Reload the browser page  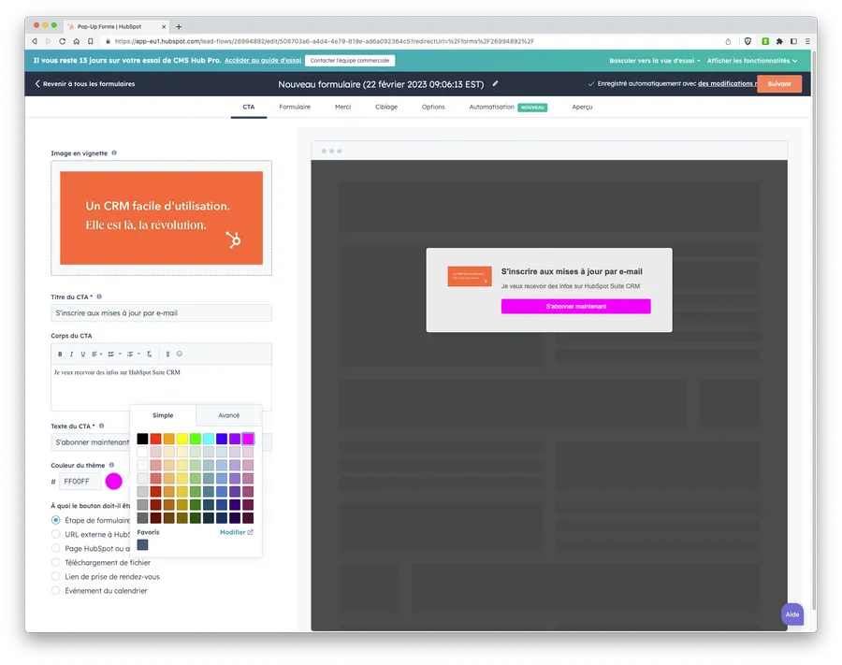point(63,41)
